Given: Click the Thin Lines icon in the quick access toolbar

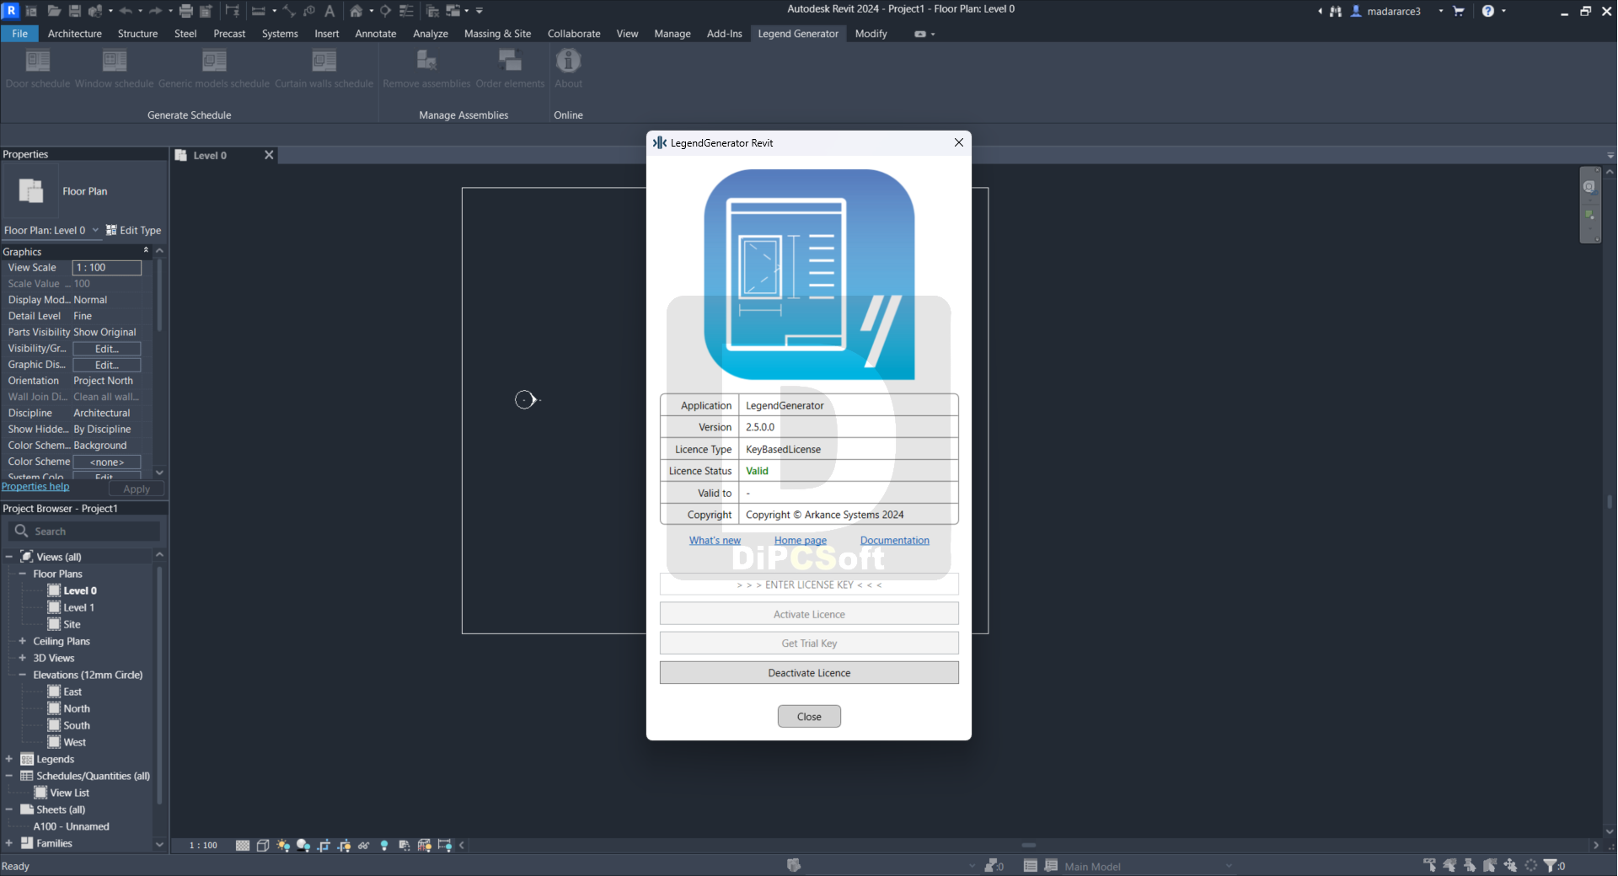Looking at the screenshot, I should (x=406, y=11).
